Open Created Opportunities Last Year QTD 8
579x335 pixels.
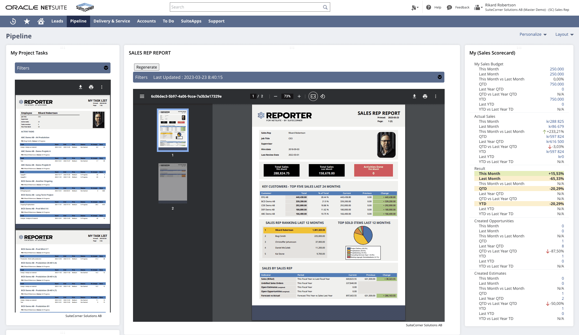pos(563,246)
